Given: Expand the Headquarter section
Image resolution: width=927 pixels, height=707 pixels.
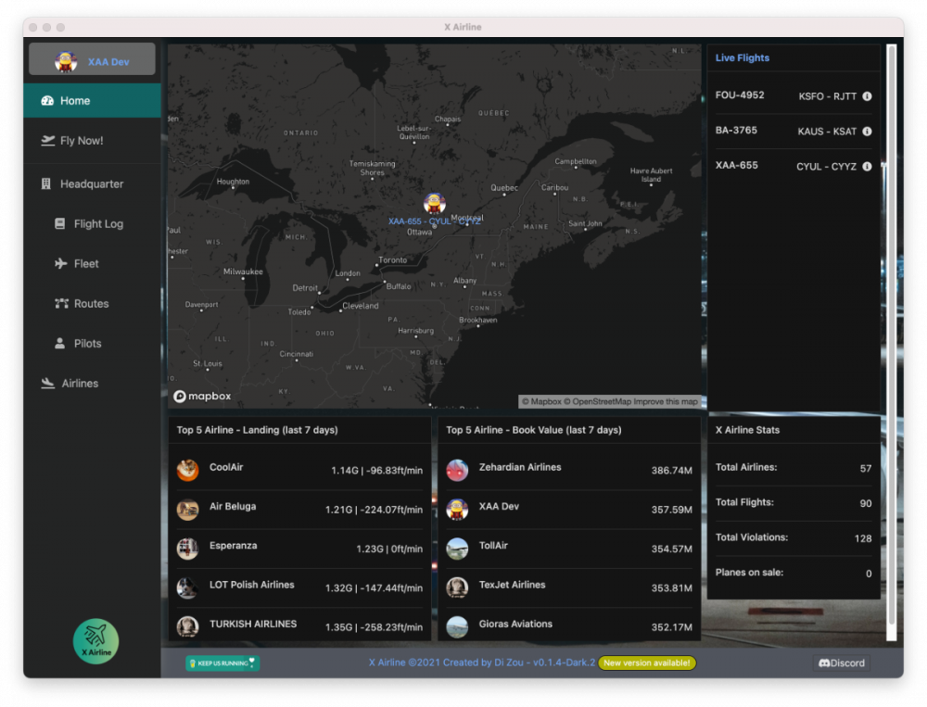Looking at the screenshot, I should pyautogui.click(x=92, y=184).
